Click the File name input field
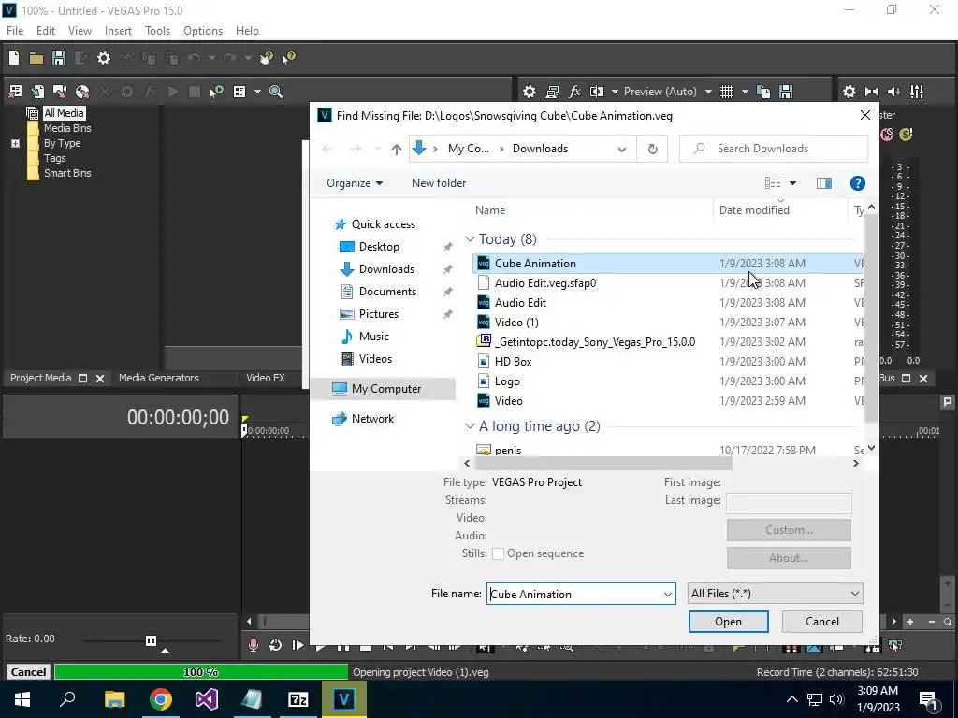Image resolution: width=958 pixels, height=718 pixels. 581,594
